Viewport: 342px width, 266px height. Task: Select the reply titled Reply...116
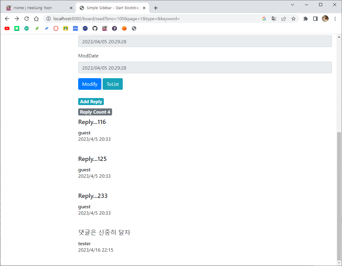pos(92,122)
